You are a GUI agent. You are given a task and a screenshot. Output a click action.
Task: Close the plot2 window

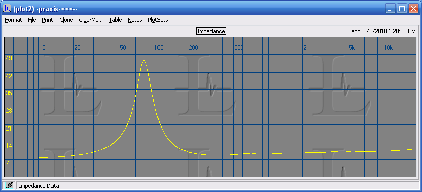pyautogui.click(x=413, y=9)
